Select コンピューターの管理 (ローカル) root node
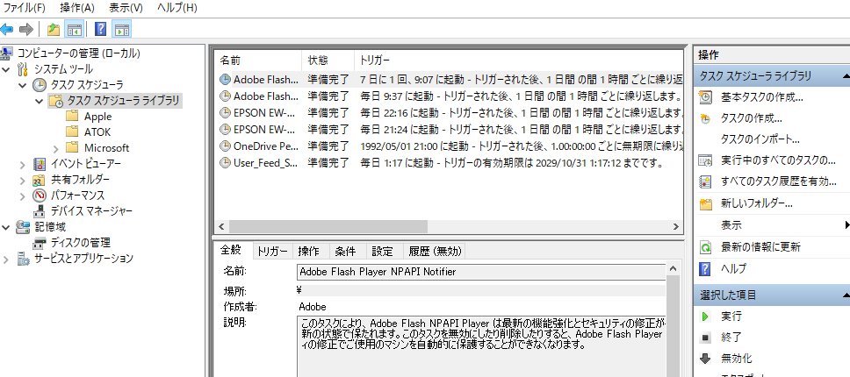 point(79,53)
